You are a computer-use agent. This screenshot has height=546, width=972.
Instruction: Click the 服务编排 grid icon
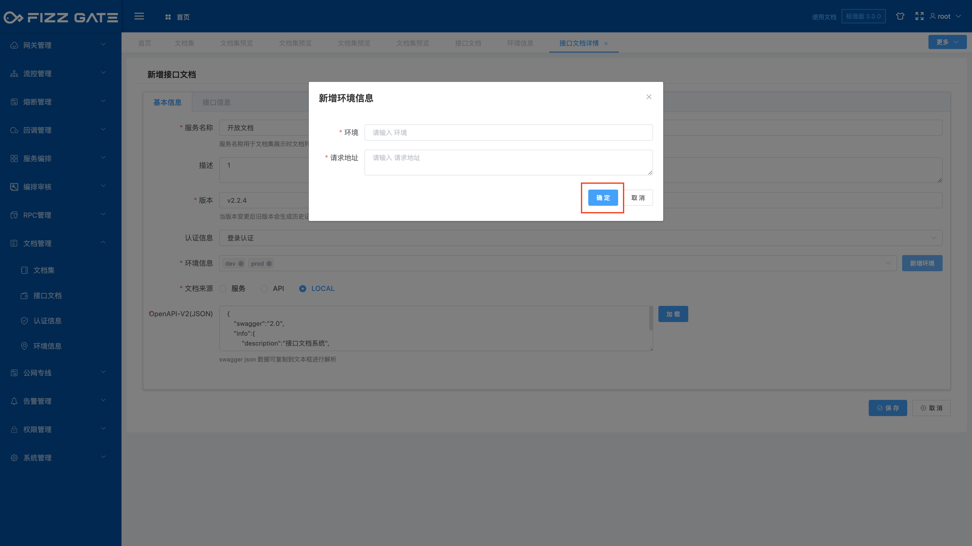(x=14, y=158)
